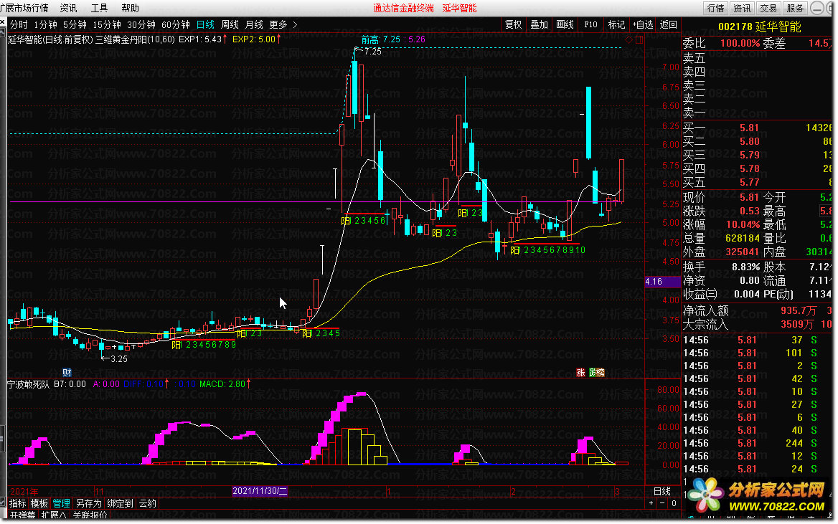838x524 pixels.
Task: Minimize the 通达信 window
Action: [x=816, y=8]
